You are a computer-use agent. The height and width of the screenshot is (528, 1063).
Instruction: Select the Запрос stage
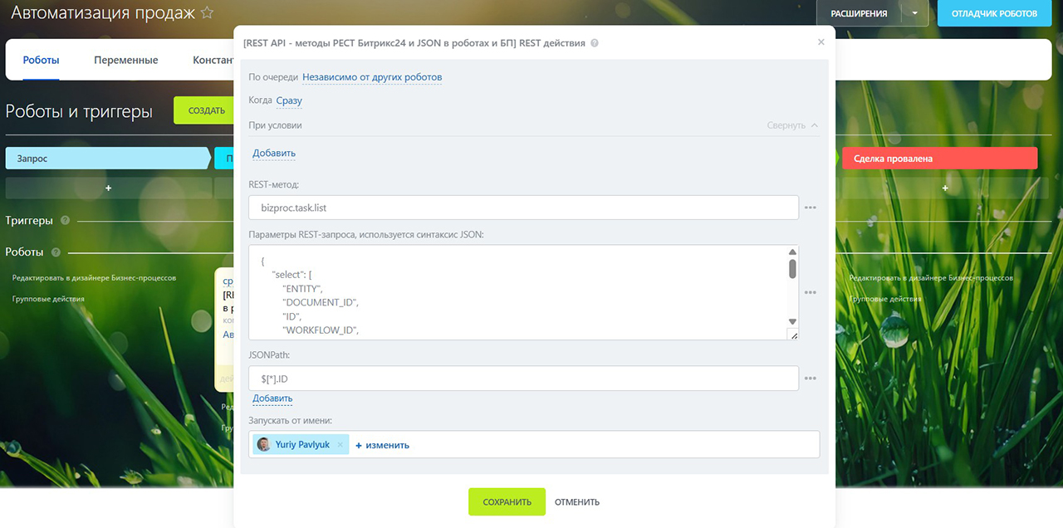(108, 158)
